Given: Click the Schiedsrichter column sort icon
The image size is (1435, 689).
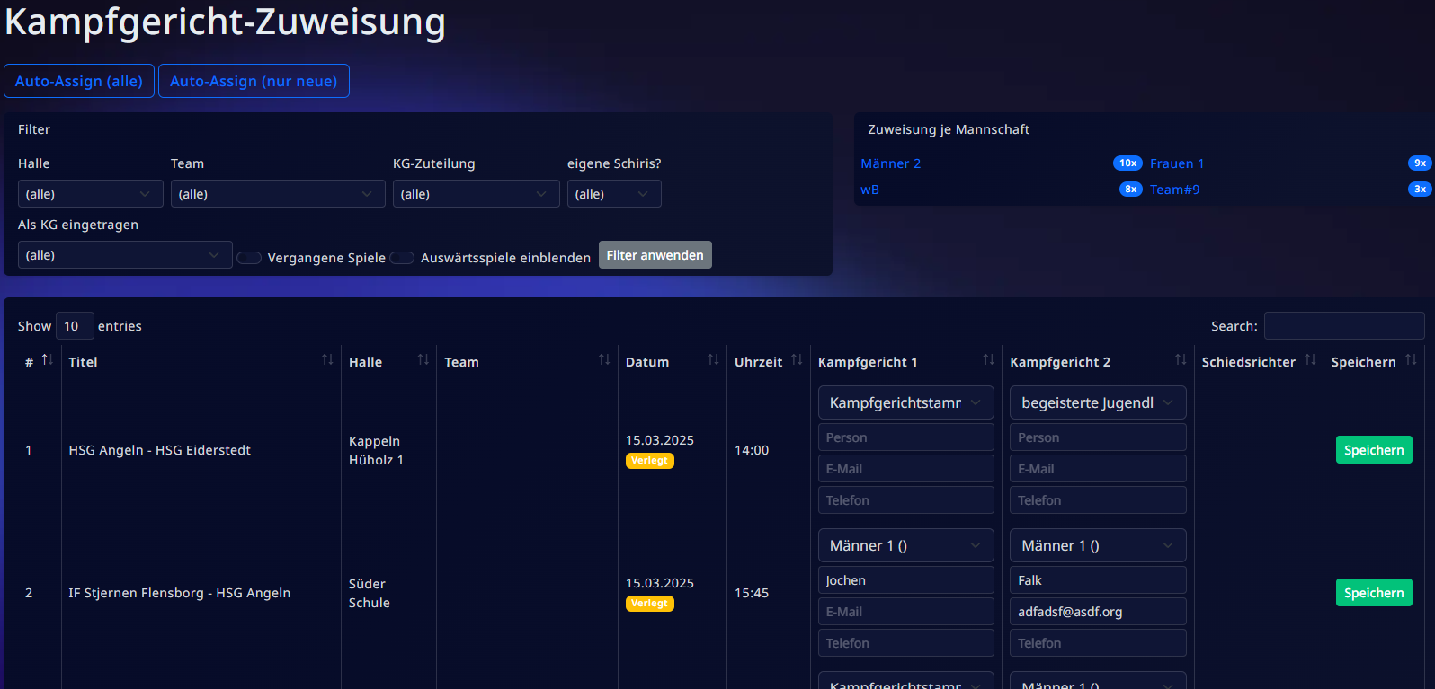Looking at the screenshot, I should (1310, 360).
